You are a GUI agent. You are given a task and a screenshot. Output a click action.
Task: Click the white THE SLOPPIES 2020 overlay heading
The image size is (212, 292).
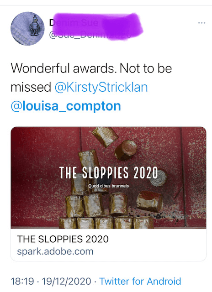(109, 172)
